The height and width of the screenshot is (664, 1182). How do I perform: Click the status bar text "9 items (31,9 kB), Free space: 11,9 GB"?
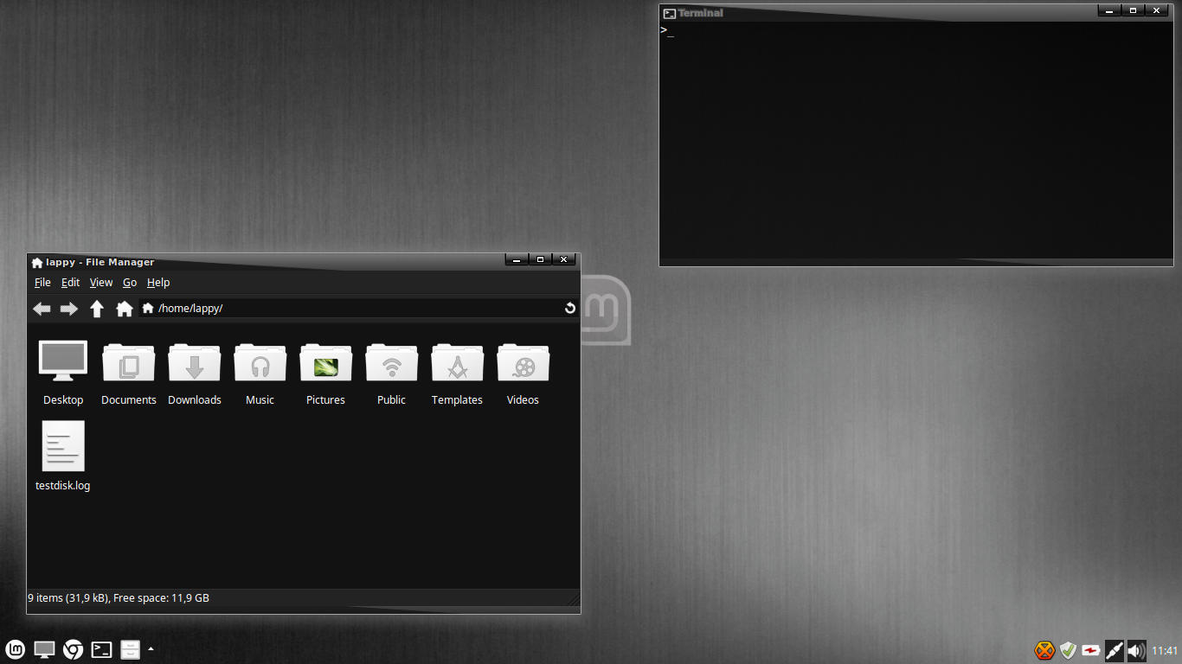tap(119, 597)
